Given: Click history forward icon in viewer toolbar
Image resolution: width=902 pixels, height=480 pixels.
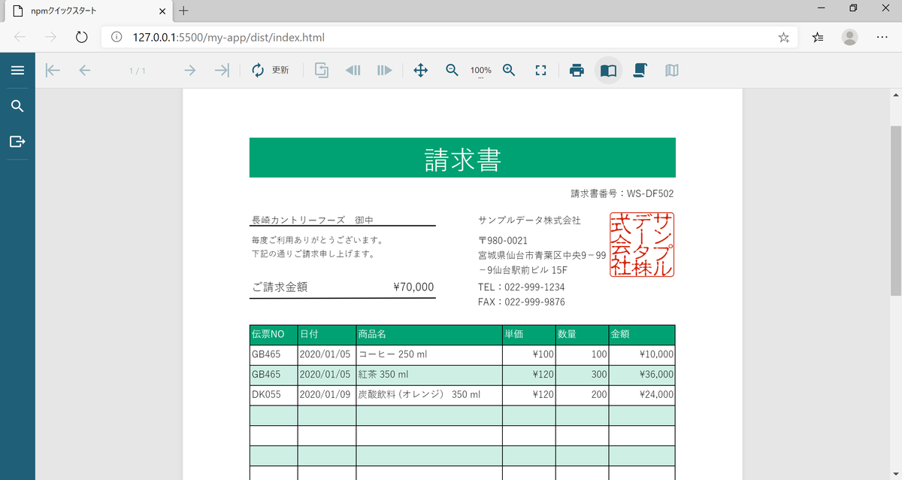Looking at the screenshot, I should click(385, 70).
